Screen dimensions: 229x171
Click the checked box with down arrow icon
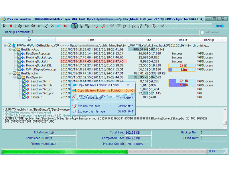[x=147, y=26]
